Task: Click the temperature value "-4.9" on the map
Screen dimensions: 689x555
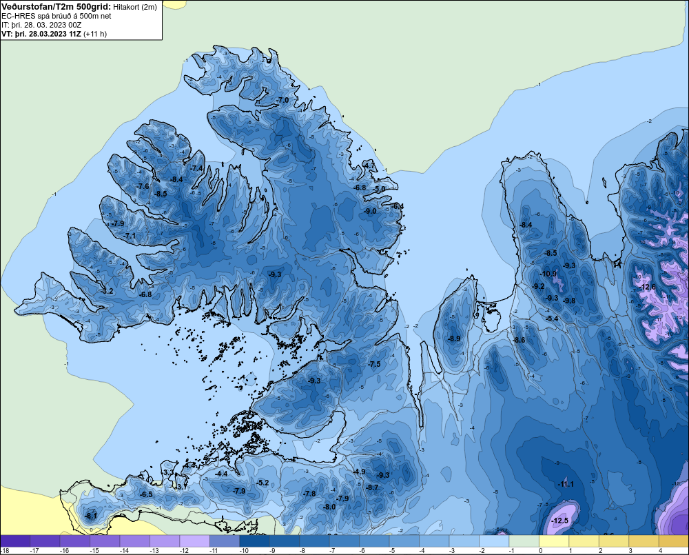Action: pyautogui.click(x=359, y=472)
